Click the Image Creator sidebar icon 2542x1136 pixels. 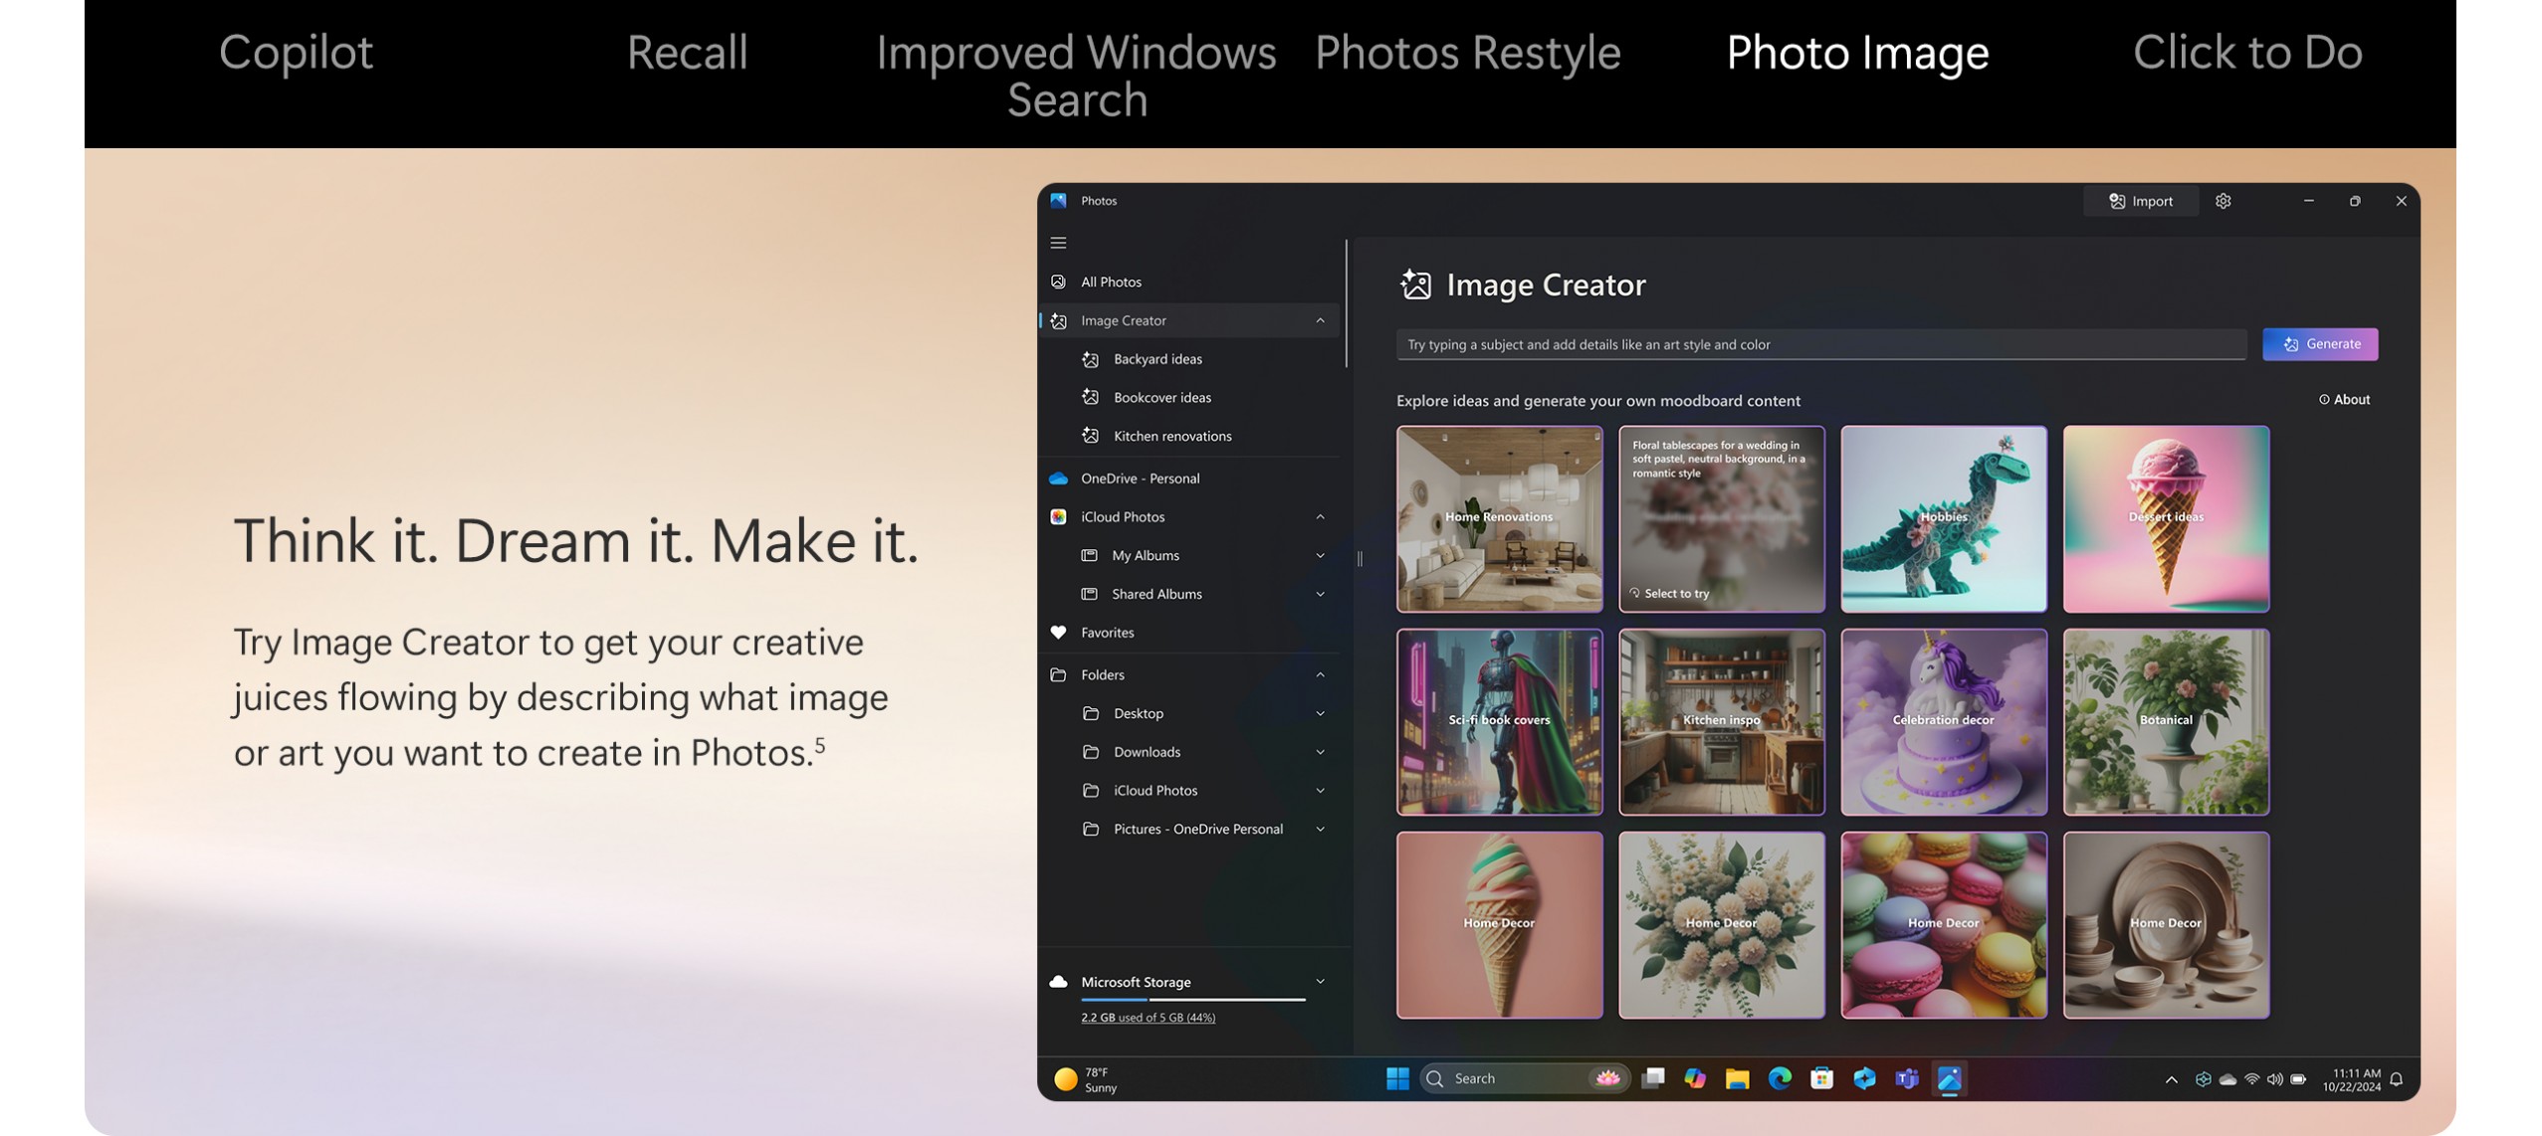tap(1058, 320)
